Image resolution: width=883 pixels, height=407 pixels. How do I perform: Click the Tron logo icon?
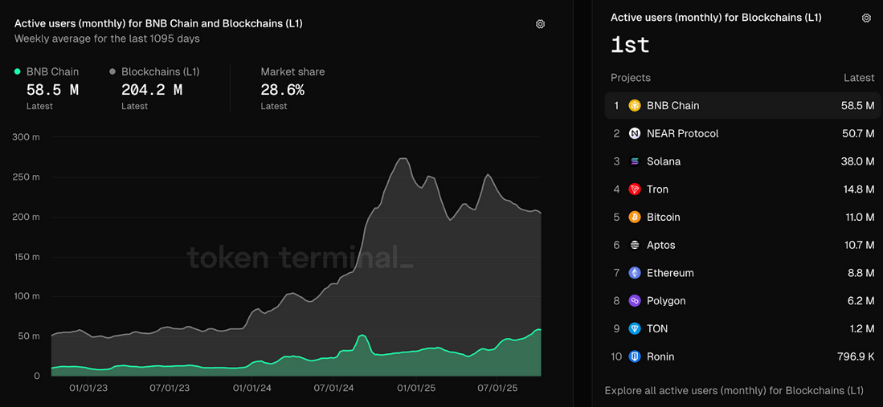[x=635, y=189]
